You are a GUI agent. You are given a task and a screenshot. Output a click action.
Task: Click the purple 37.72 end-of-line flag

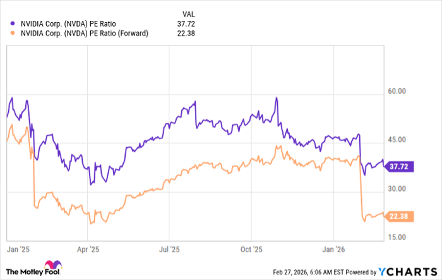tap(399, 165)
